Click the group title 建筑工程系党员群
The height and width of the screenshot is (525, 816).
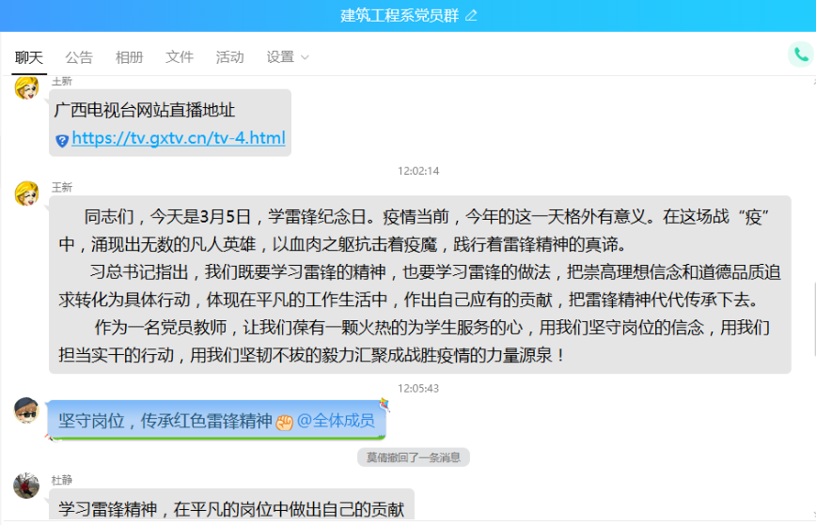(400, 16)
